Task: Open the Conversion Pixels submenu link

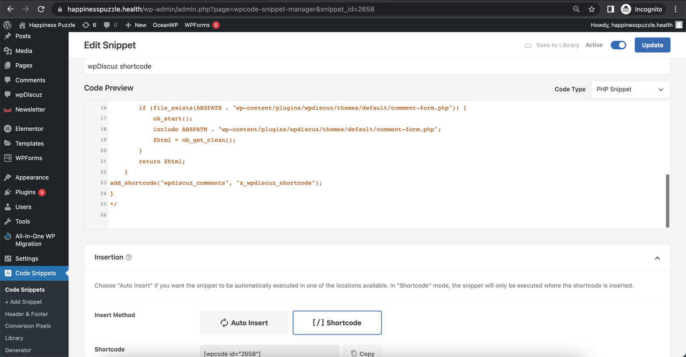Action: tap(28, 326)
